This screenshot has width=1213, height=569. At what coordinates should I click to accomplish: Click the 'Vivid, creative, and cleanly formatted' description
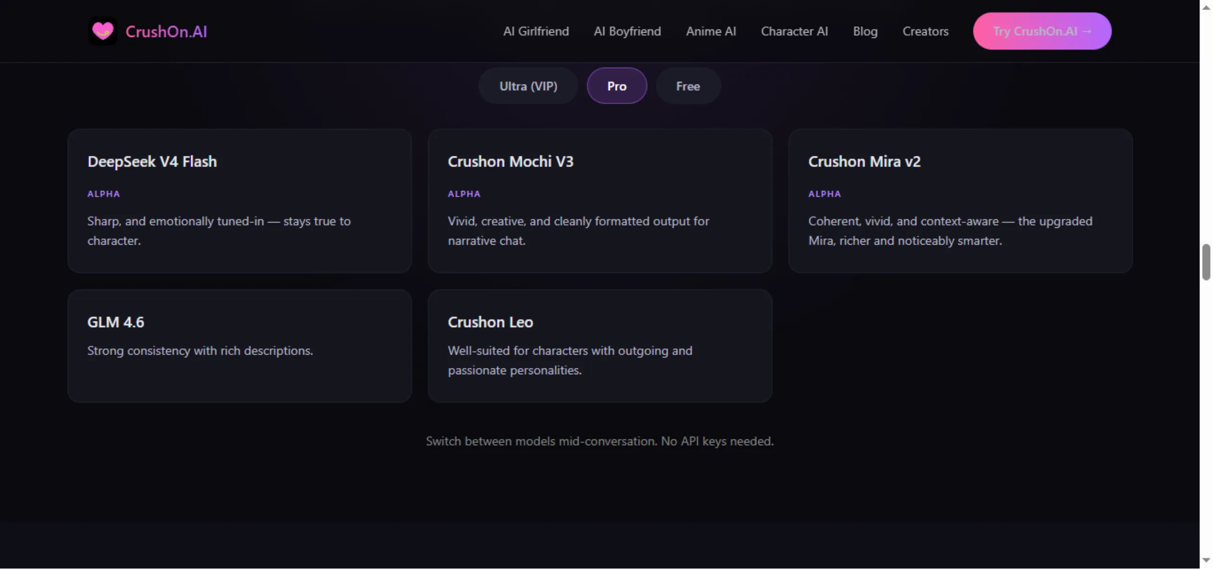tap(578, 231)
